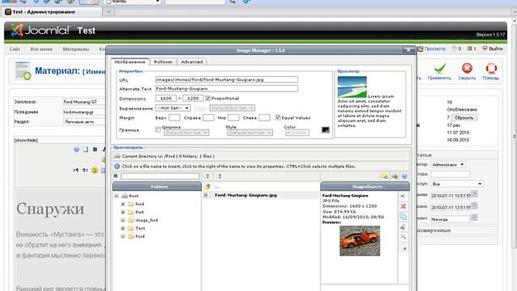This screenshot has height=291, width=517.
Task: Click the second sort arrows icon
Action: pos(219,176)
